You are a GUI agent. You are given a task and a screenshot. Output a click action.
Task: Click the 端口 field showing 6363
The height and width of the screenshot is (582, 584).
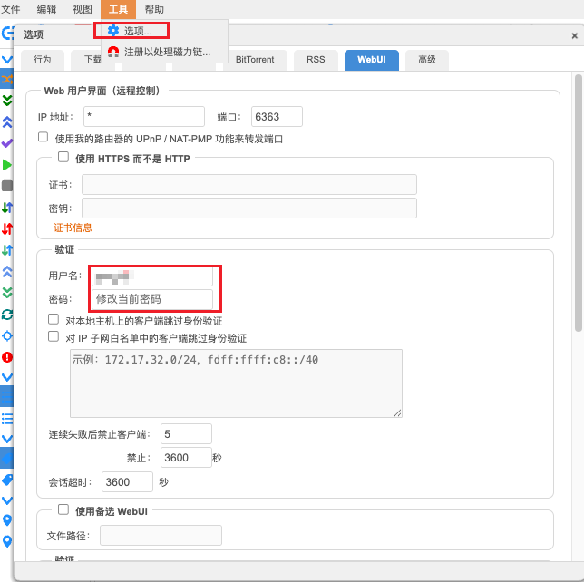click(x=277, y=117)
